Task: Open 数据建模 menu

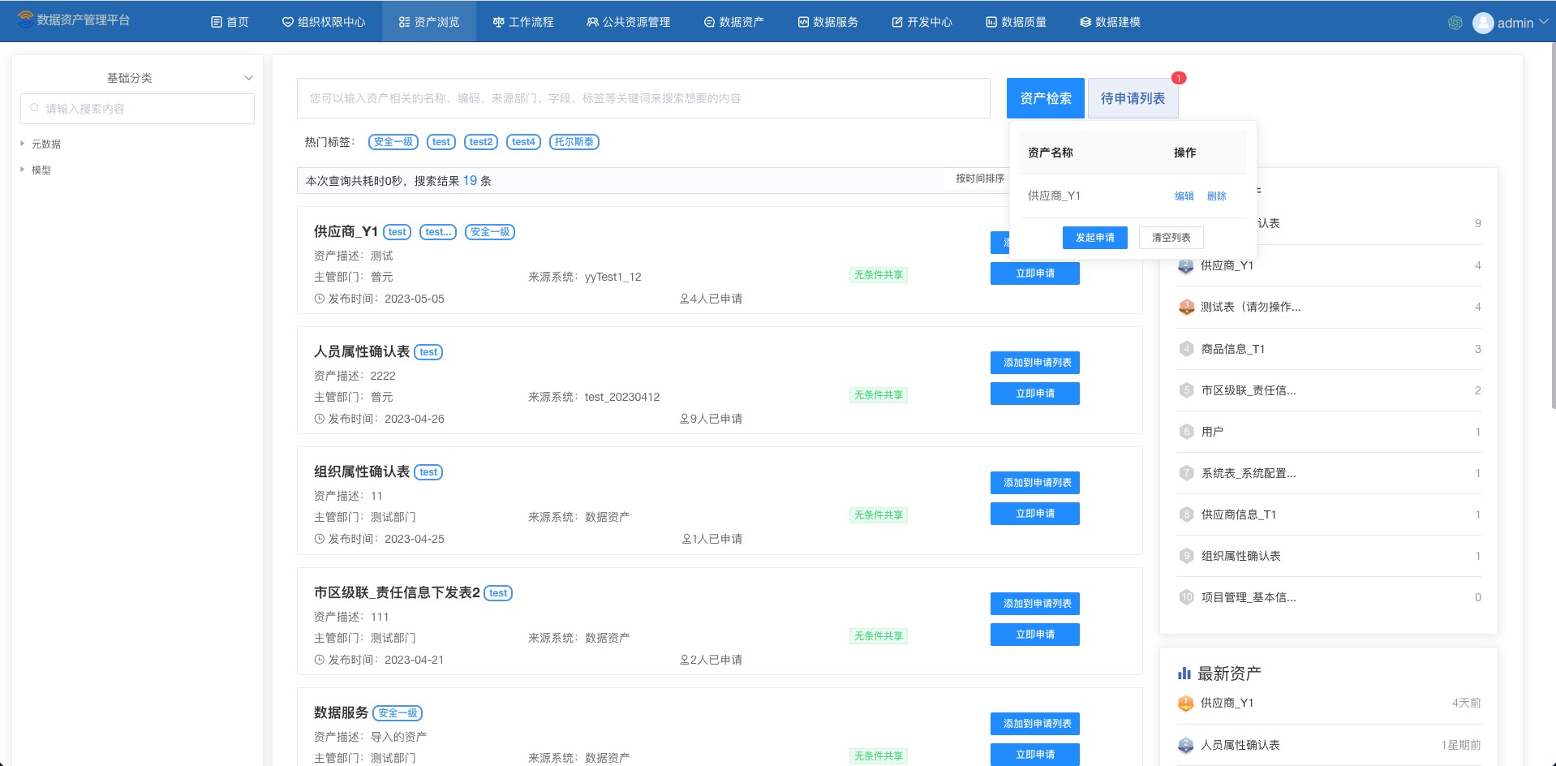Action: (1110, 22)
